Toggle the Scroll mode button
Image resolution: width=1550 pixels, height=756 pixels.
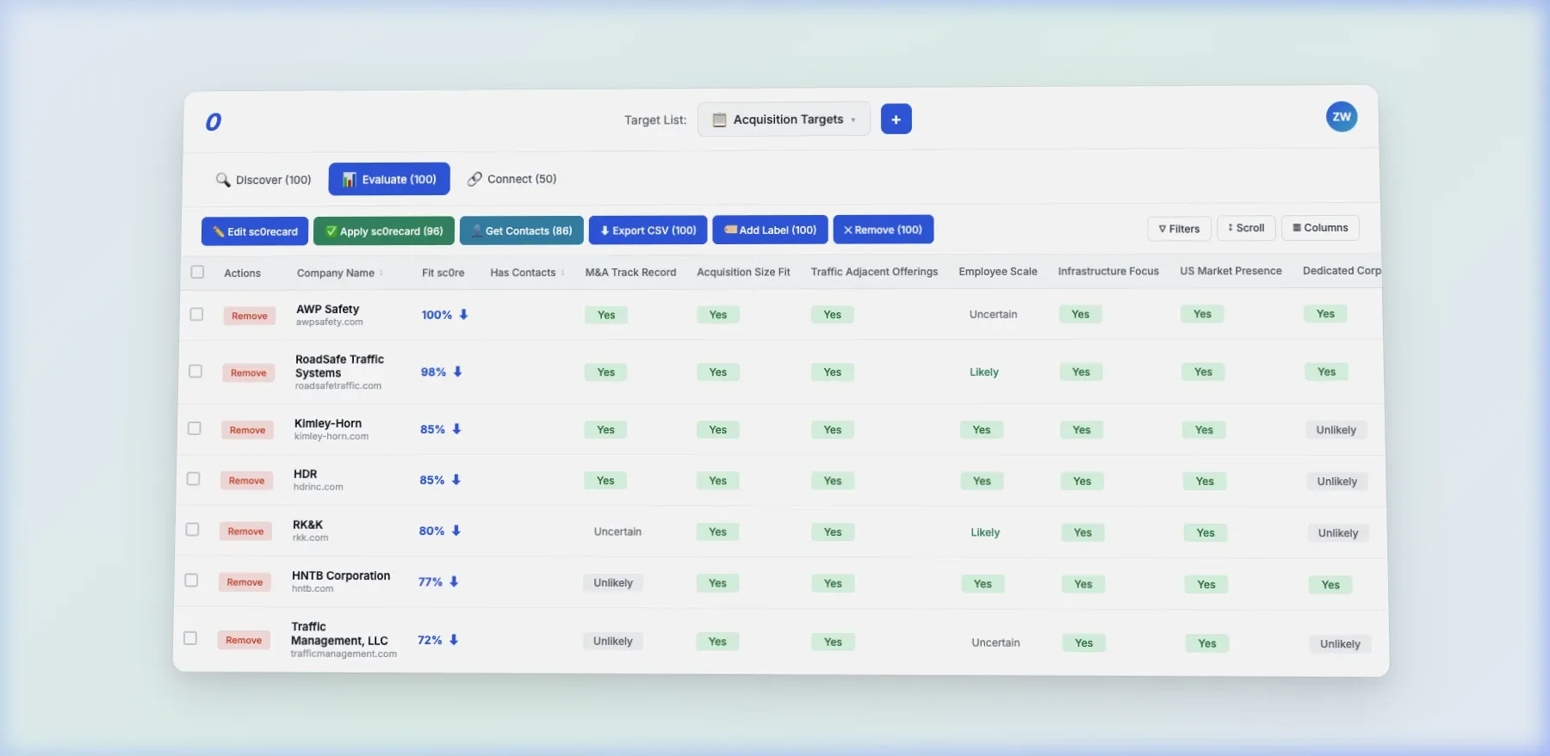pos(1246,228)
